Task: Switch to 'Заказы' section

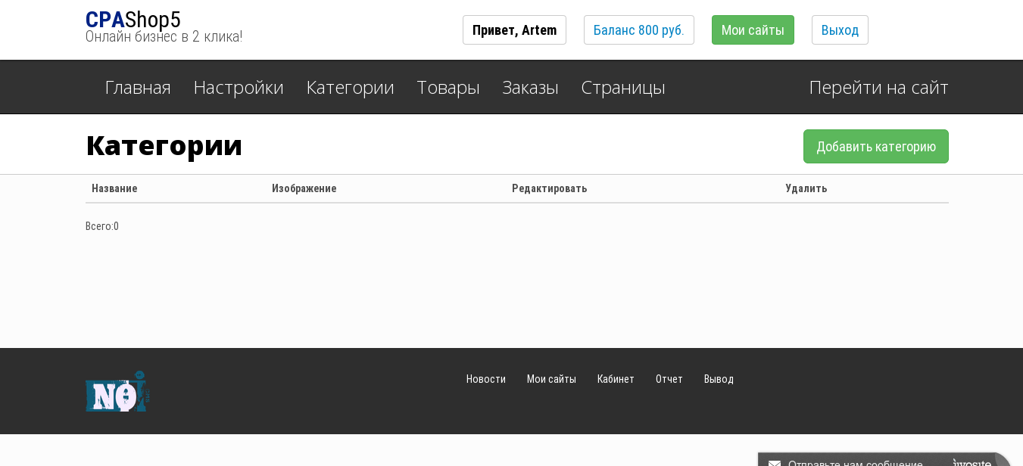Action: pos(530,88)
